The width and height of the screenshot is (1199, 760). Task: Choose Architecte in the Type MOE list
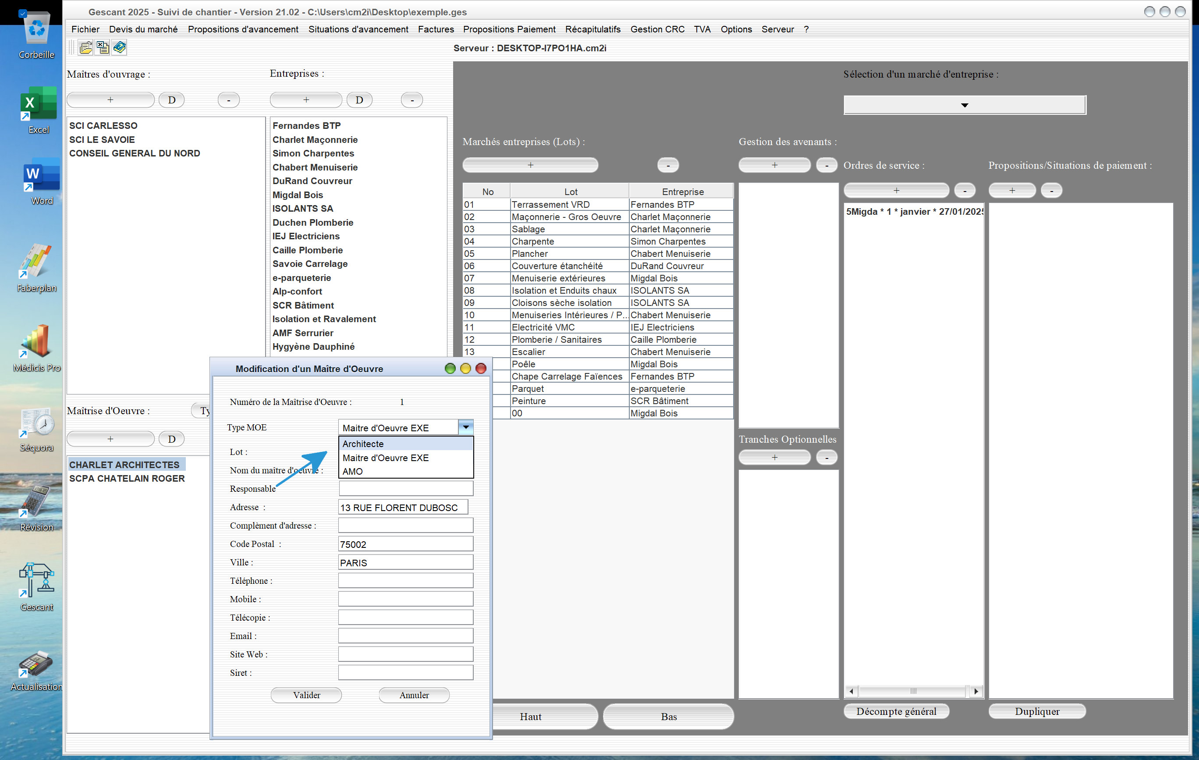(406, 444)
